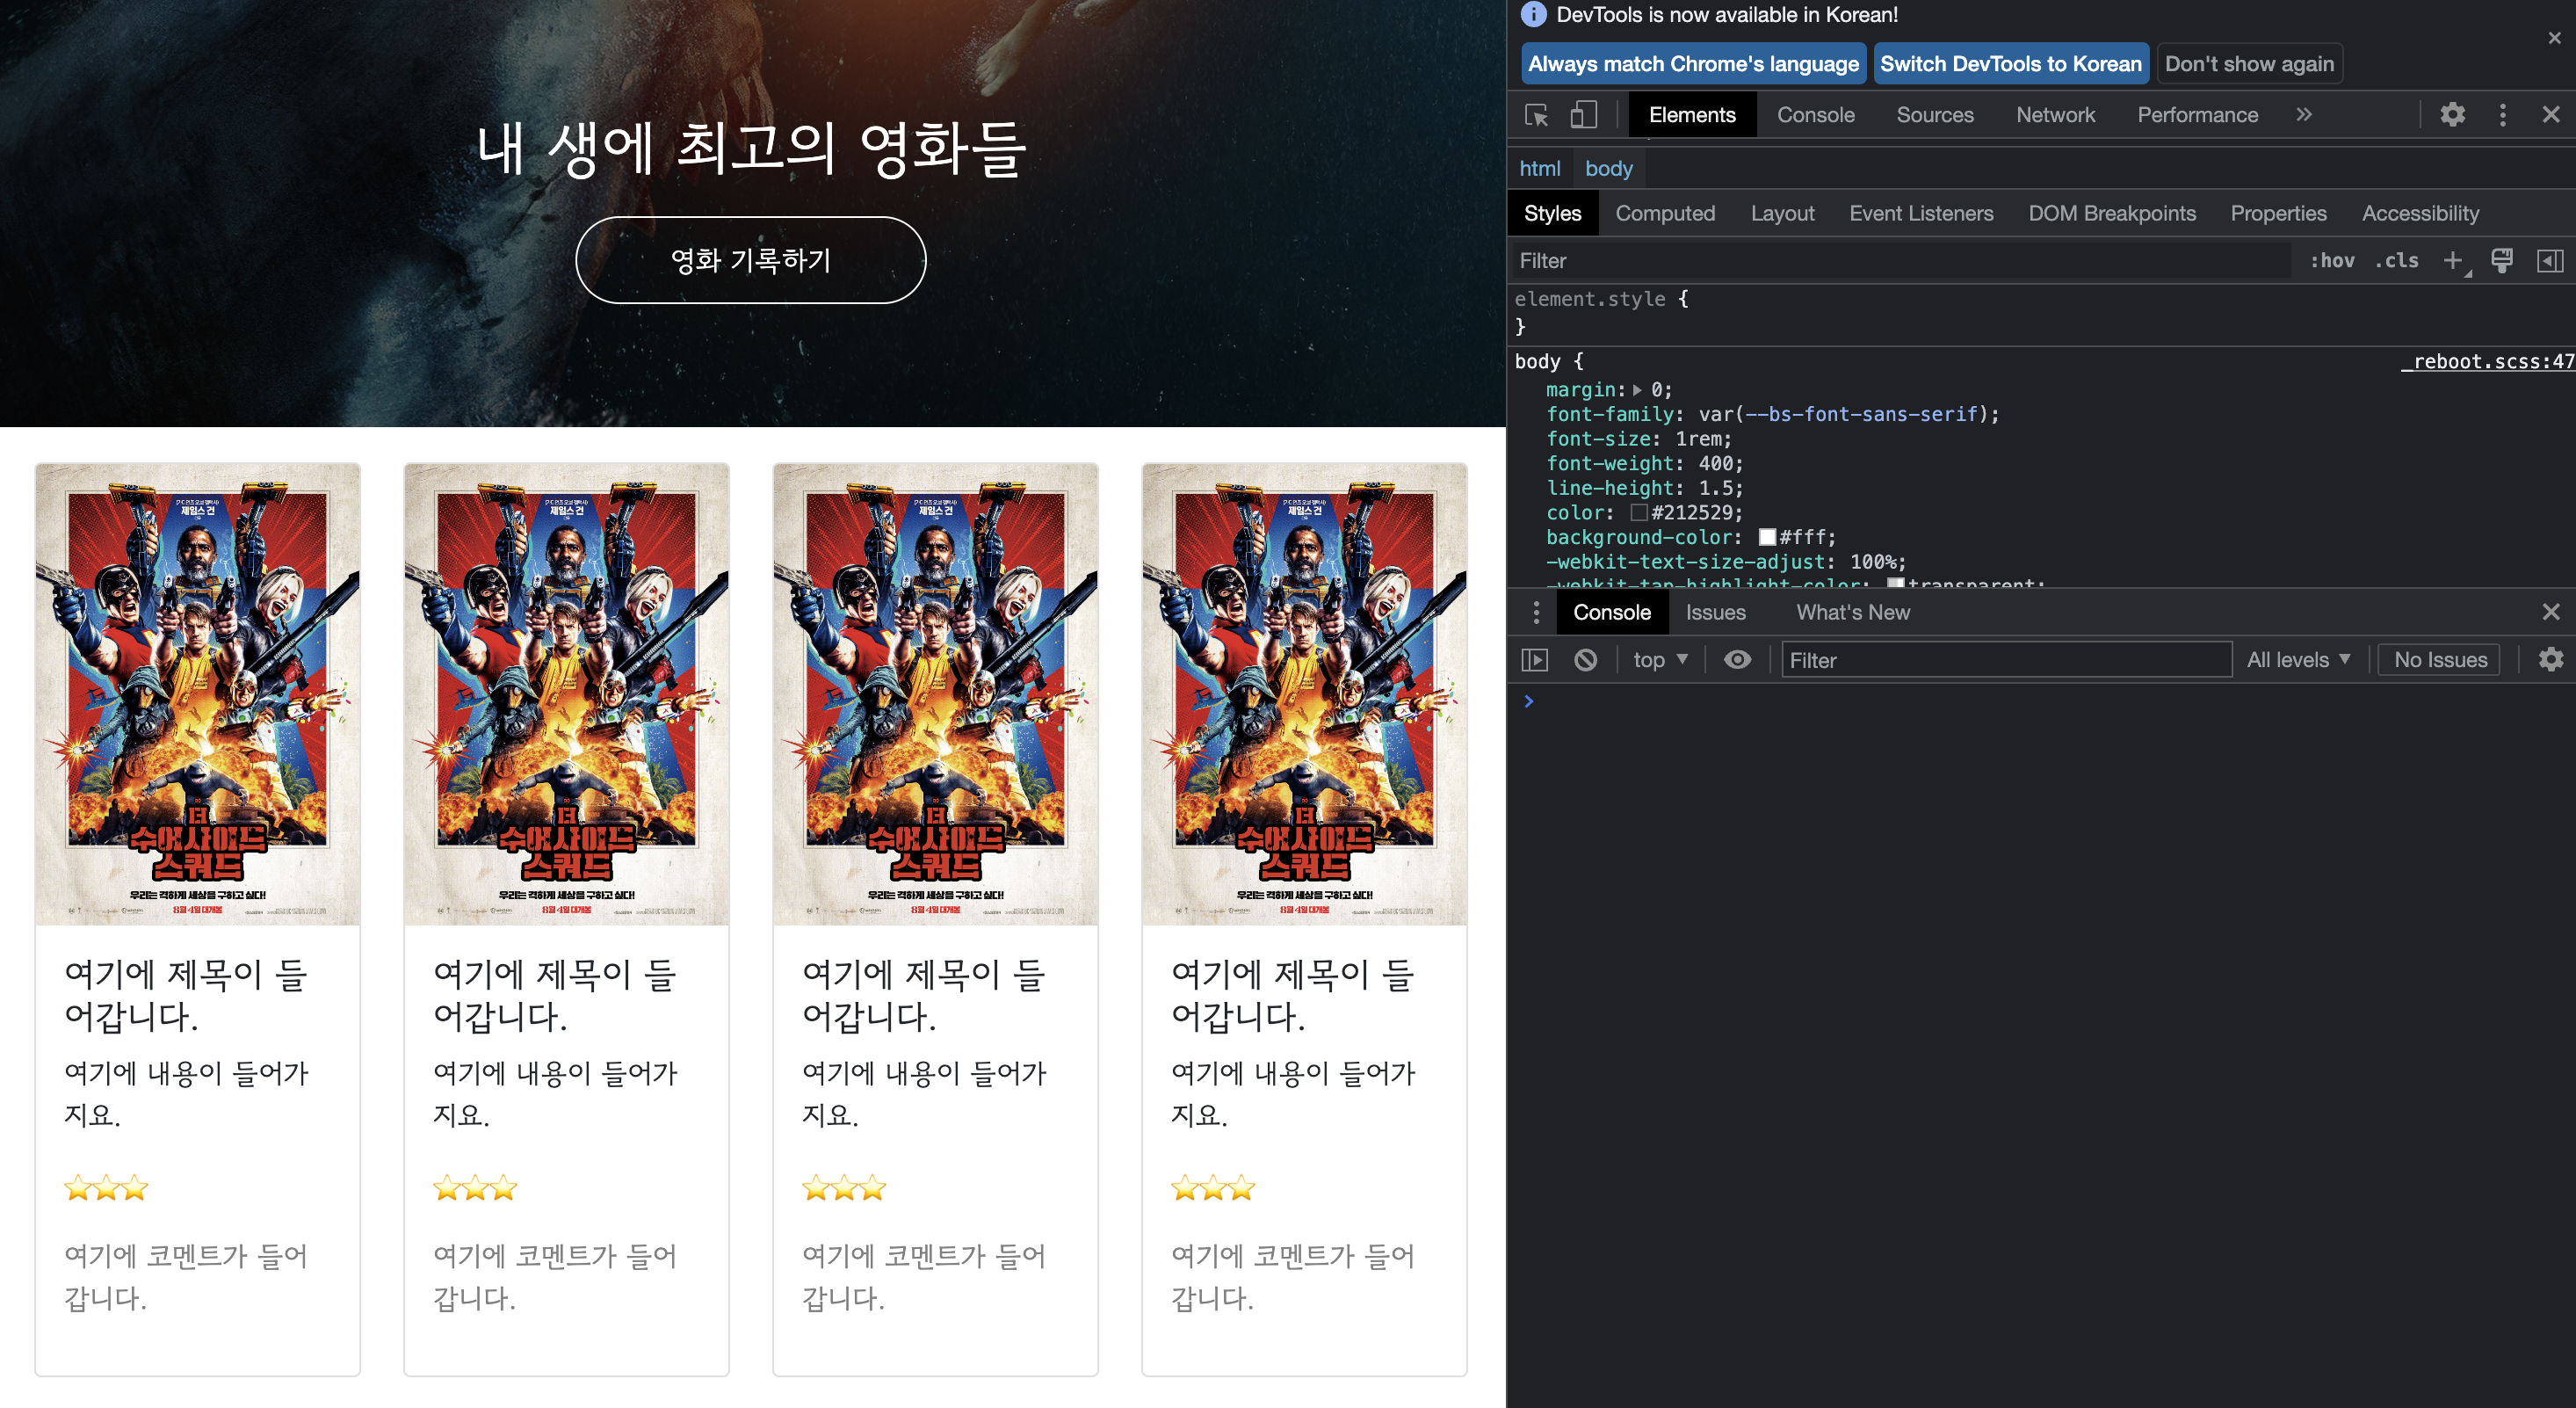Open color picker for #212529 swatch

(1638, 513)
